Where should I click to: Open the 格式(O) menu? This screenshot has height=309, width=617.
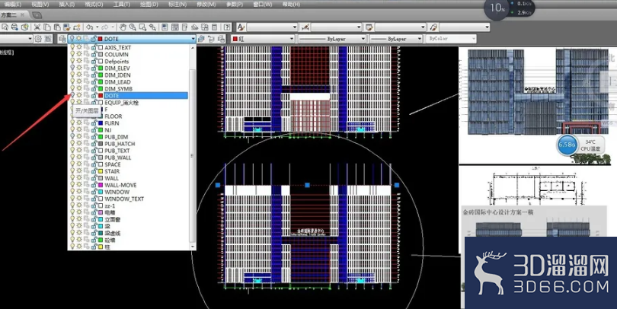tap(94, 5)
